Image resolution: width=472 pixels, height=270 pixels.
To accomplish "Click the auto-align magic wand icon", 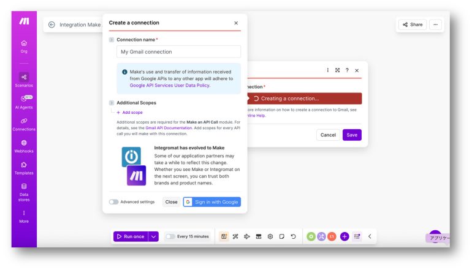I will coord(235,236).
